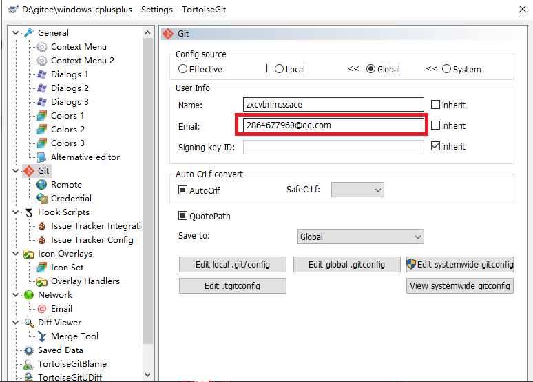This screenshot has height=382, width=533.
Task: Collapse the Icon Overlays tree node
Action: pyautogui.click(x=15, y=254)
